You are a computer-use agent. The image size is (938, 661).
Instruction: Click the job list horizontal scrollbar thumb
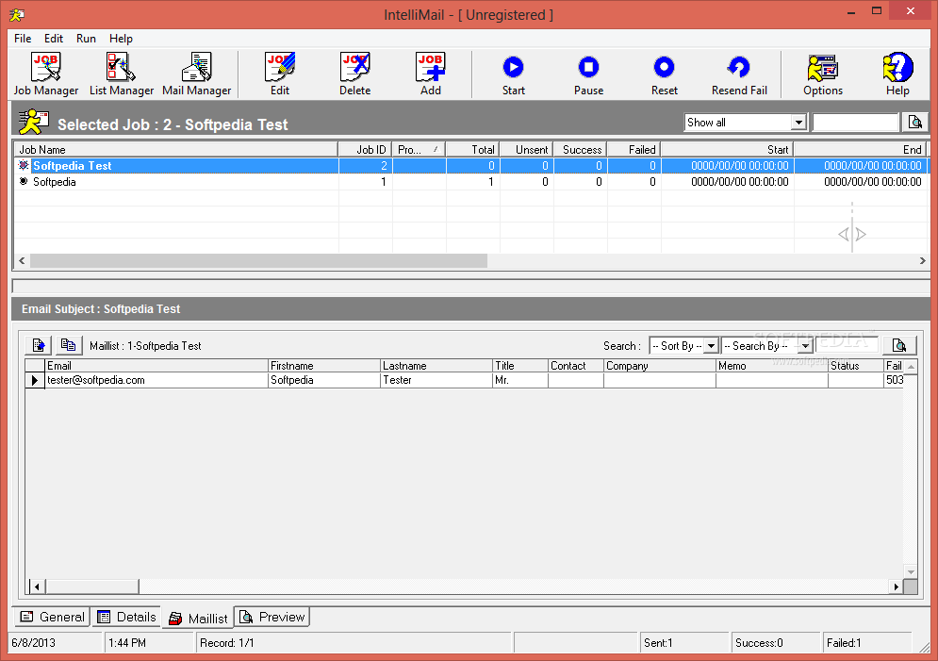tap(258, 260)
